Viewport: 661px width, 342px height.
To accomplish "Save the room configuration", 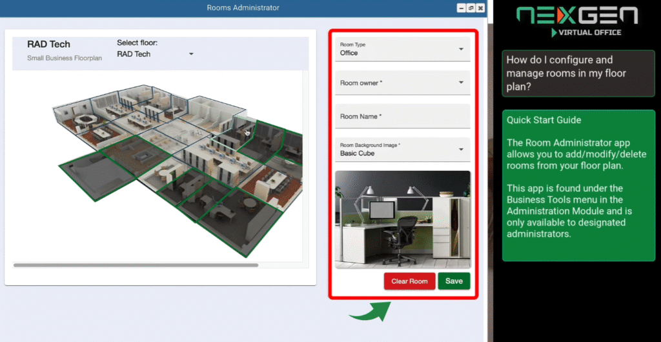I will (454, 281).
